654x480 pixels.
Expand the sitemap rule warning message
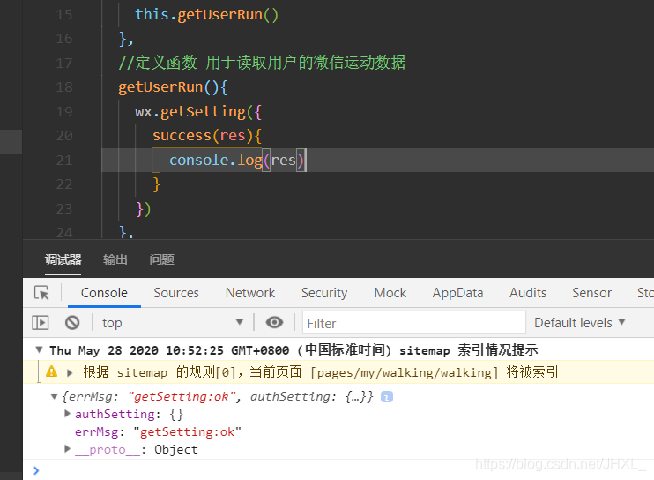pyautogui.click(x=70, y=372)
